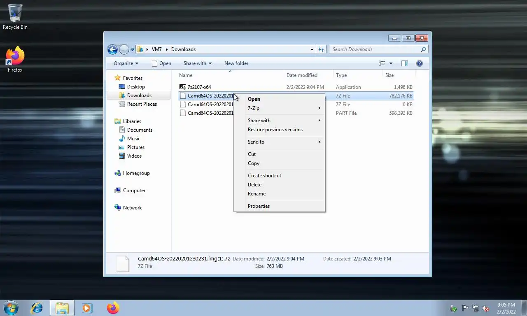Click the network tray icon

click(x=475, y=308)
